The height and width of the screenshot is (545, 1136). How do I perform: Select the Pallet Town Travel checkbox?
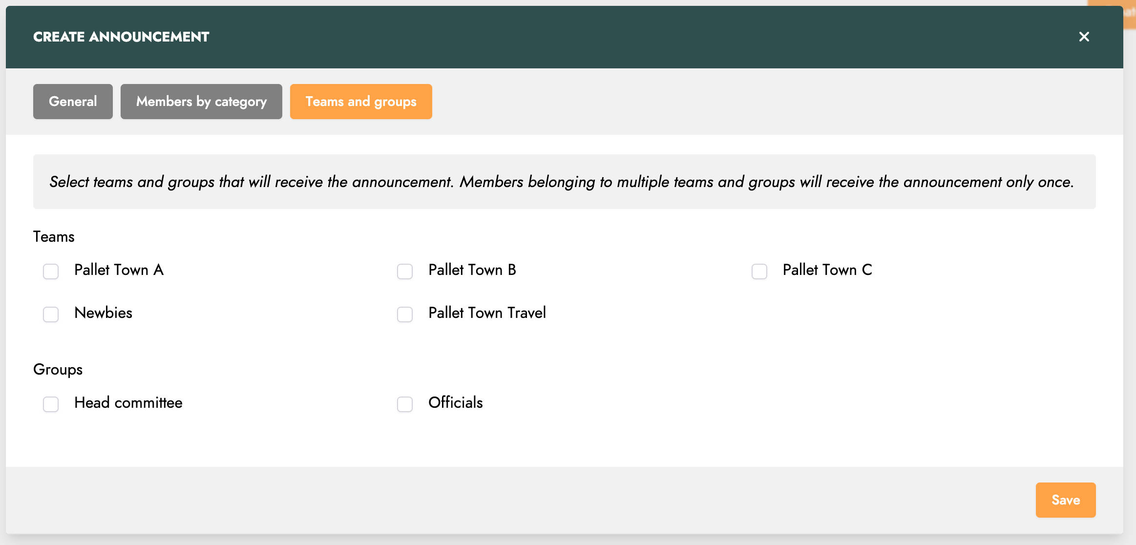405,314
